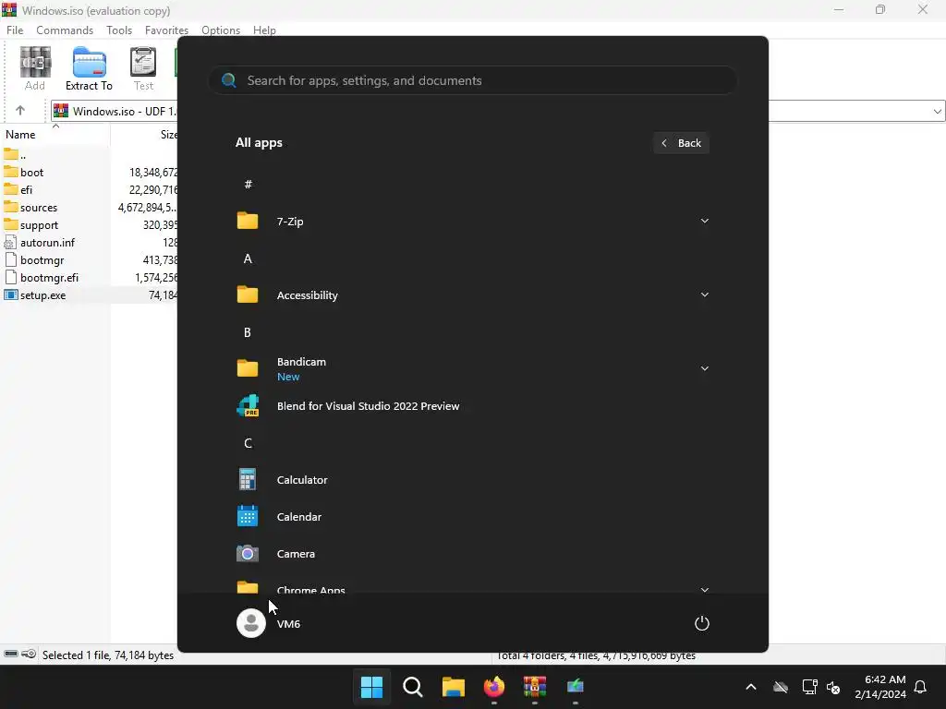Show hidden system tray icons
Viewport: 946px width, 709px height.
click(751, 687)
